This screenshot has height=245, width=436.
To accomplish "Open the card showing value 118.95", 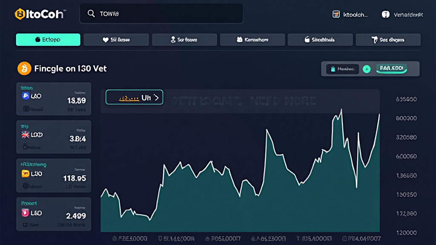I will click(54, 175).
